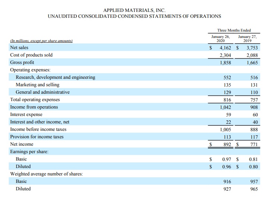Select diluted EPS value 0.96
Viewport: 273px width, 197px height.
tap(226, 167)
